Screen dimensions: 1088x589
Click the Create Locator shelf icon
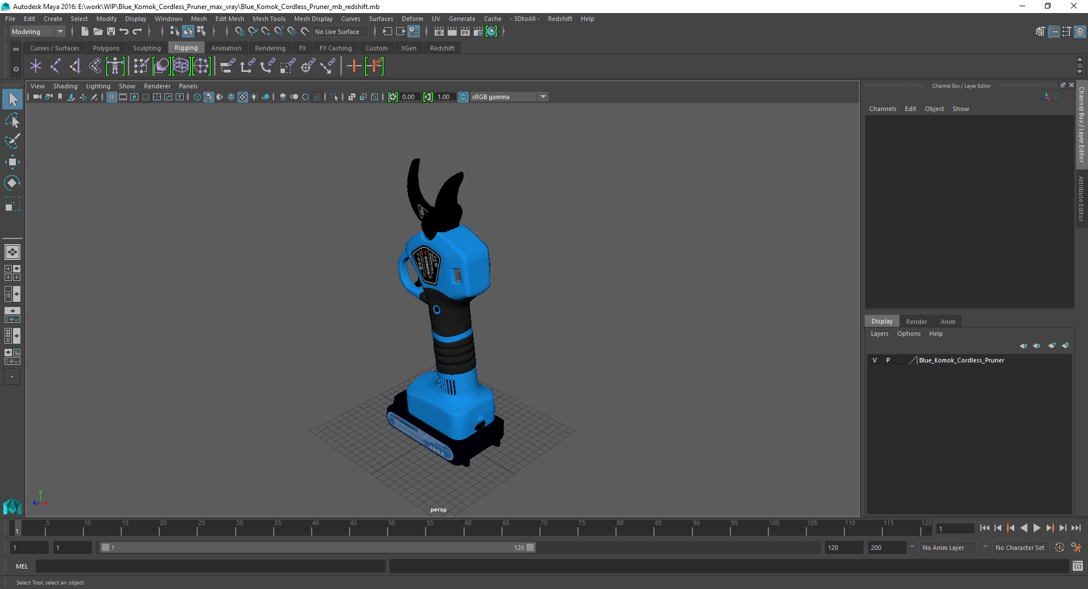(x=36, y=66)
